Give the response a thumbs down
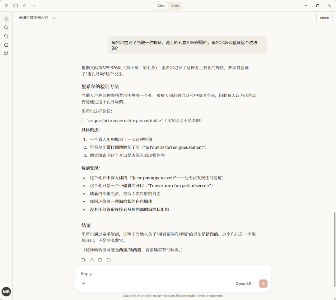The height and width of the screenshot is (300, 336). [x=100, y=260]
